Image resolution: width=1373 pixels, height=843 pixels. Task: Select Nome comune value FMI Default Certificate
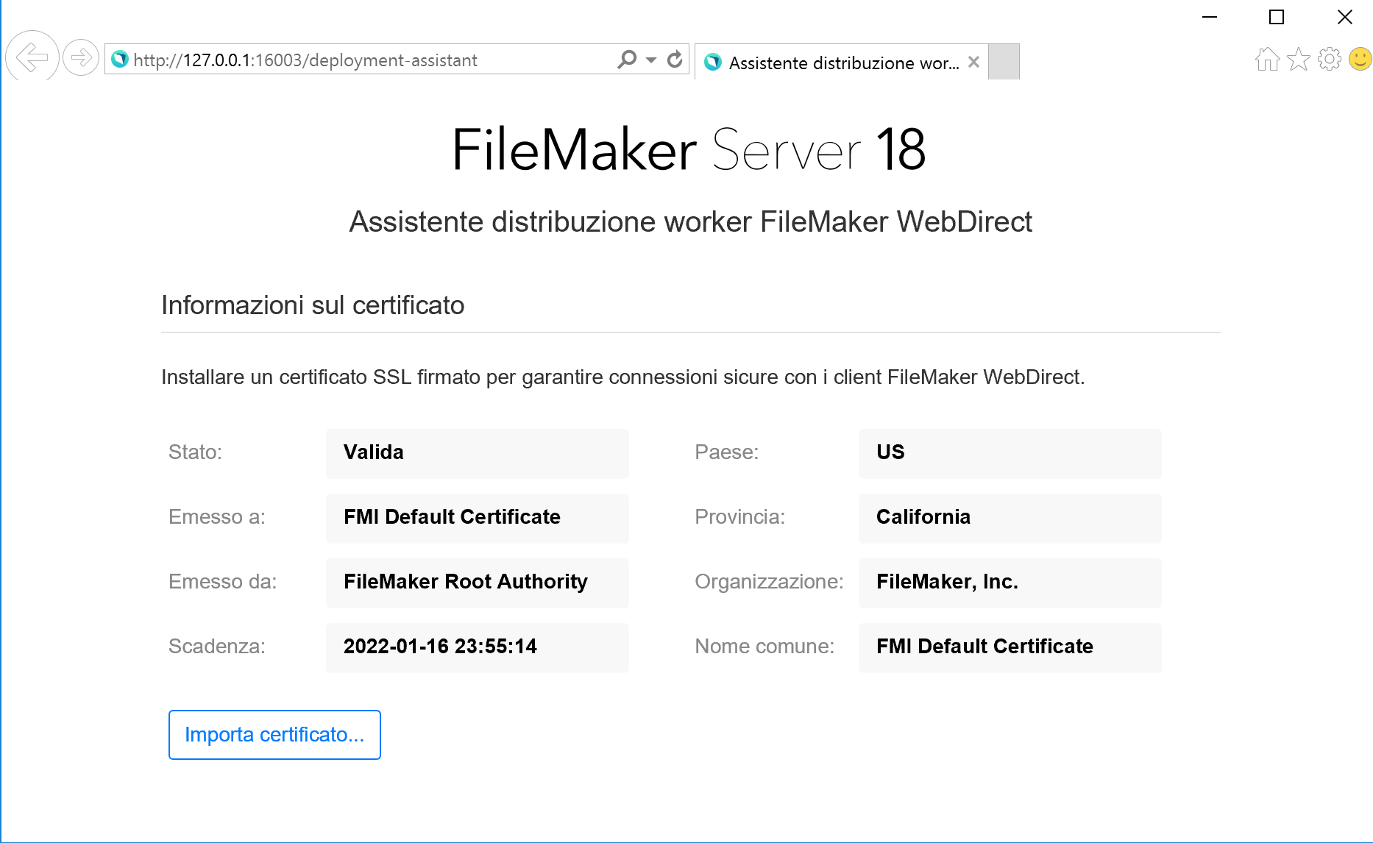point(1010,647)
